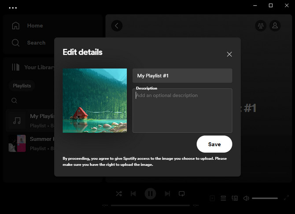295x214 pixels.
Task: Go to Home in the sidebar
Action: pyautogui.click(x=27, y=26)
